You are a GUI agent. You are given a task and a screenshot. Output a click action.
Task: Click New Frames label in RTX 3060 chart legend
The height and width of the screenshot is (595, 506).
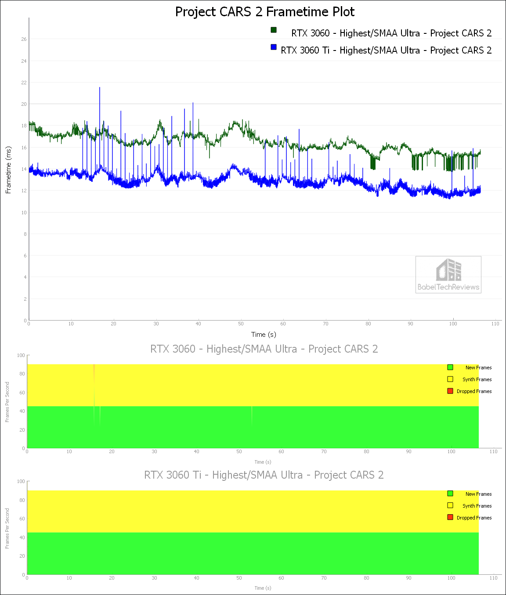click(479, 368)
